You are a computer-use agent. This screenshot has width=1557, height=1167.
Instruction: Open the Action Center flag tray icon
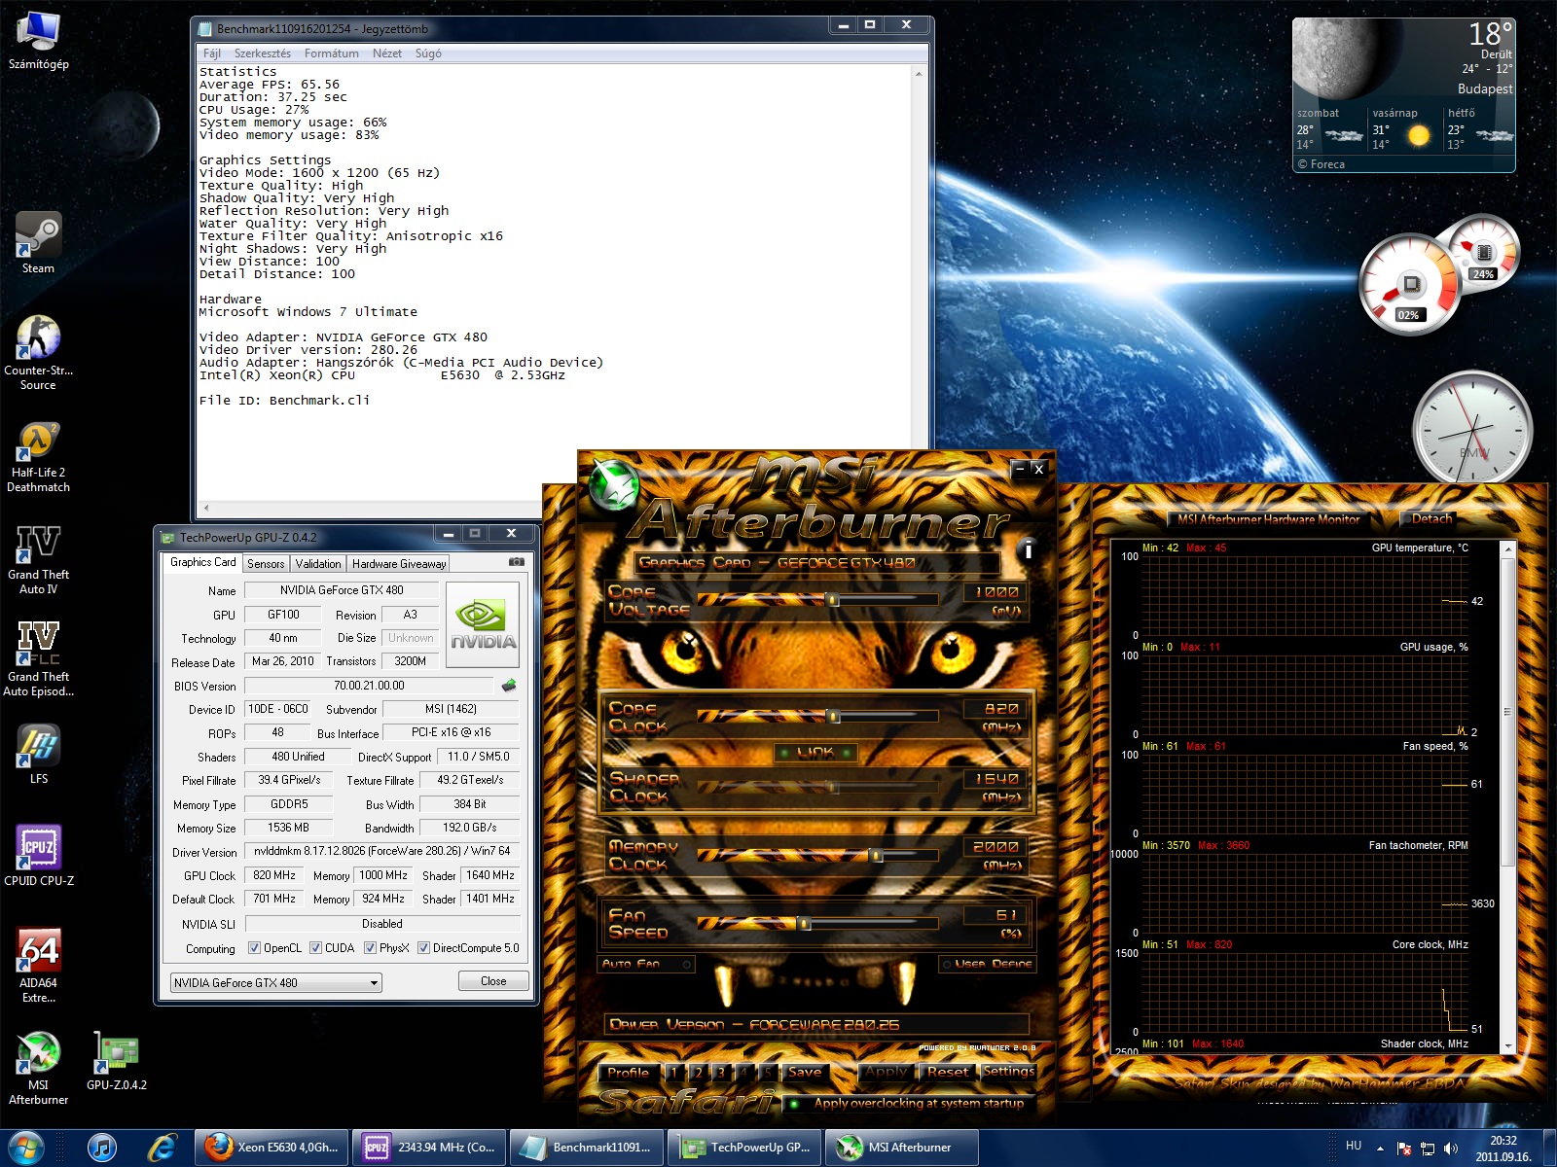pyautogui.click(x=1404, y=1149)
